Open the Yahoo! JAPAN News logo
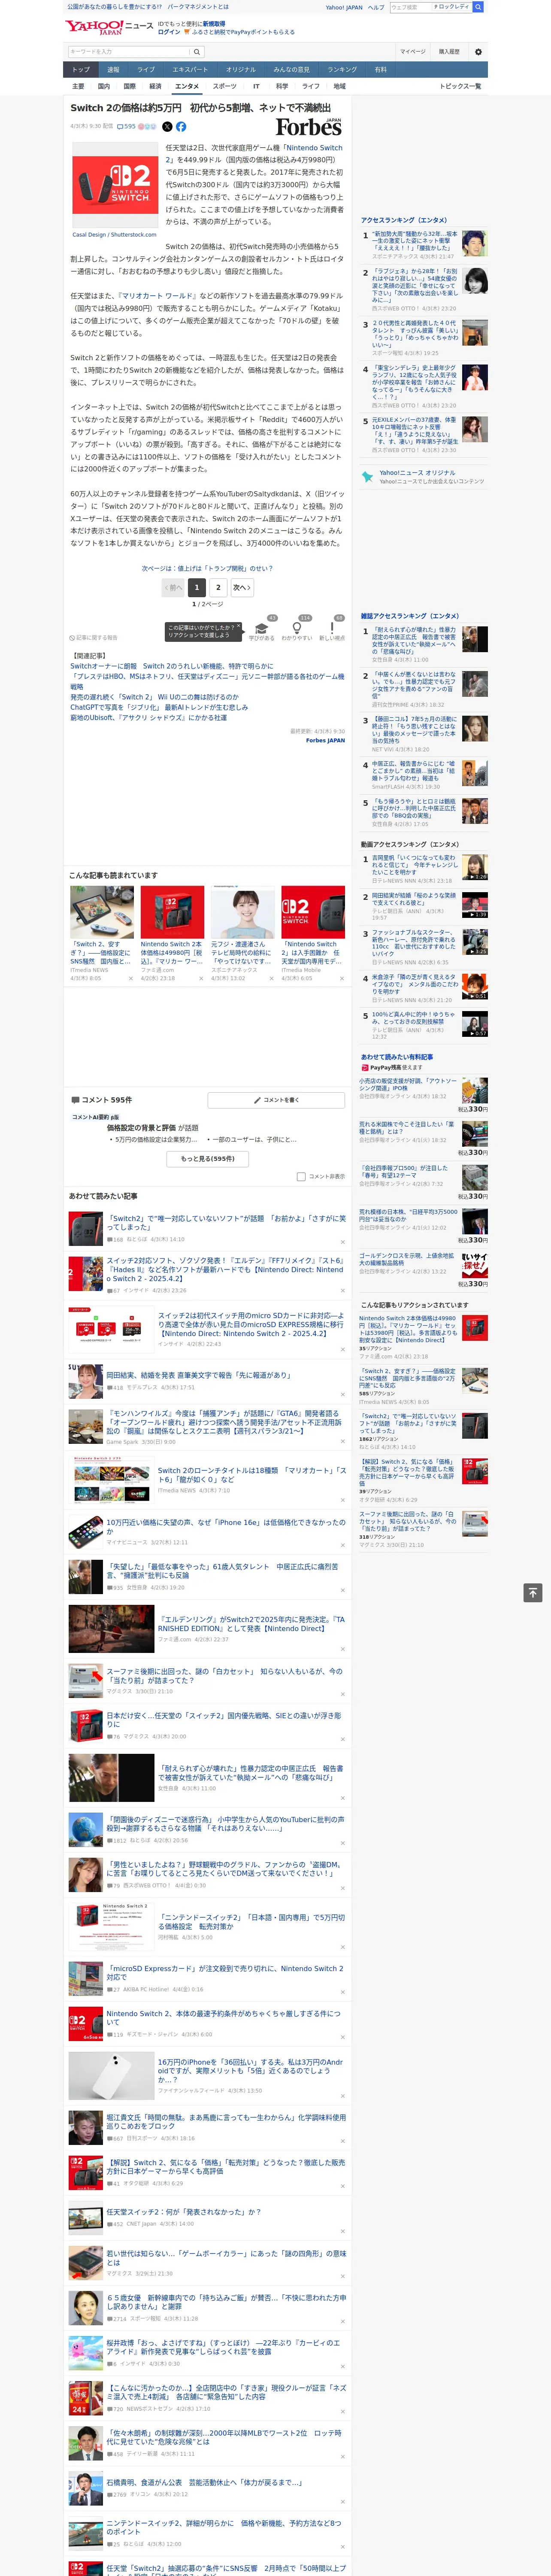Viewport: 551px width, 2576px height. [x=109, y=27]
